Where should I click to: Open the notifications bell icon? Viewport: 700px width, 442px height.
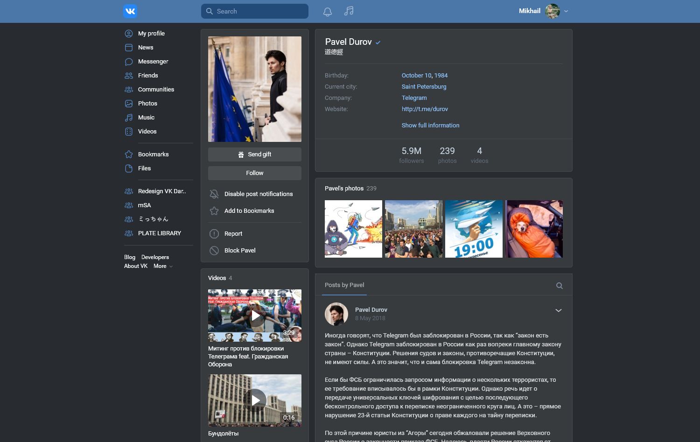click(328, 11)
